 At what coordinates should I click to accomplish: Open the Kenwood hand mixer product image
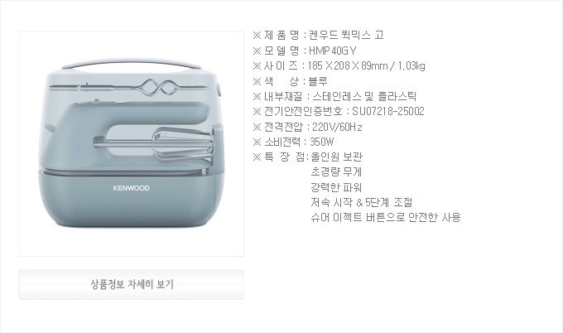pyautogui.click(x=132, y=143)
